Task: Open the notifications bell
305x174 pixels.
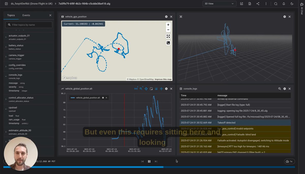Action: [x=284, y=4]
